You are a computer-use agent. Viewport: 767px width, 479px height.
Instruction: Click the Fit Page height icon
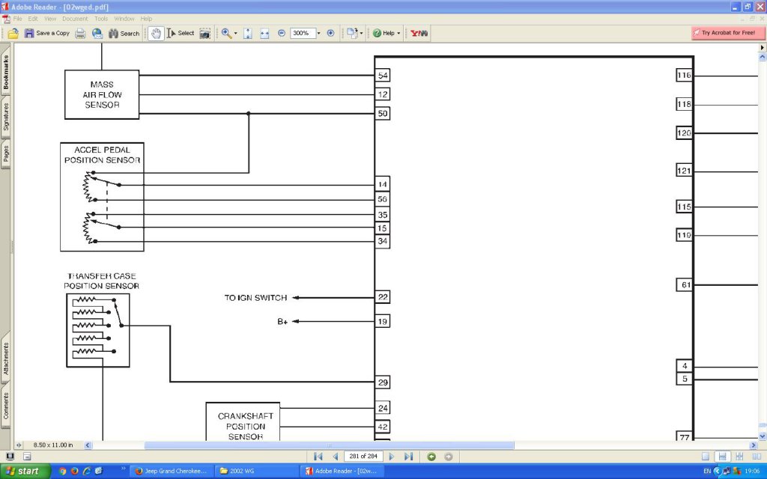tap(248, 33)
